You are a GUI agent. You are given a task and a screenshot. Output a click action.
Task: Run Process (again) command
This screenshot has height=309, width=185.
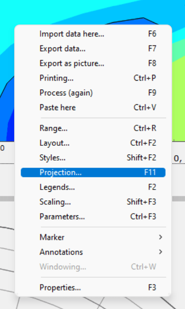93,93
